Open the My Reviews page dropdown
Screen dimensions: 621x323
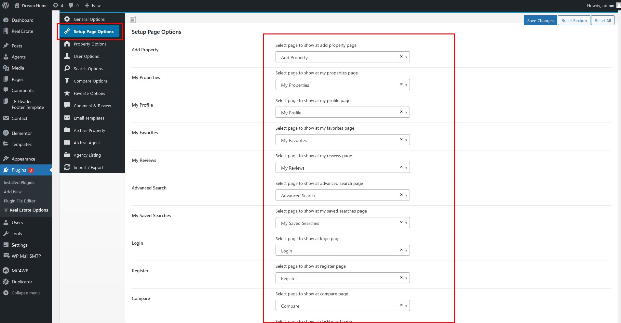[x=343, y=168]
